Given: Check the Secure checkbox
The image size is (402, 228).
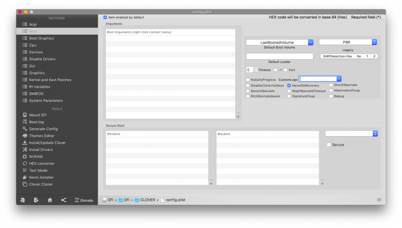Looking at the screenshot, I should (x=329, y=145).
